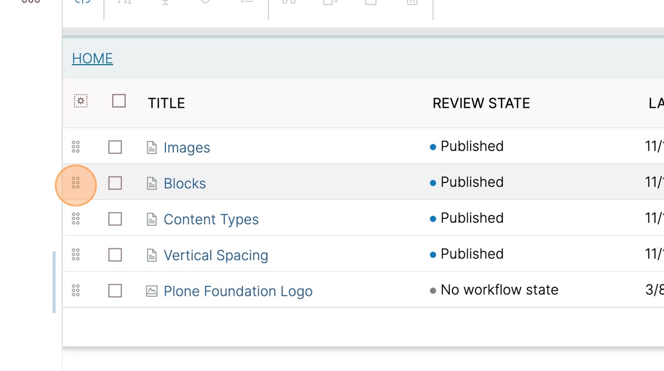
Task: Go to the HOME breadcrumb link
Action: point(92,59)
